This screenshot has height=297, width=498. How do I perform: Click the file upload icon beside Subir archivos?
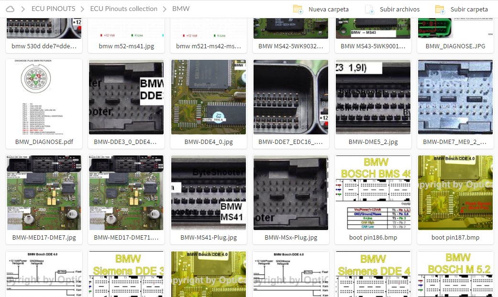[369, 9]
